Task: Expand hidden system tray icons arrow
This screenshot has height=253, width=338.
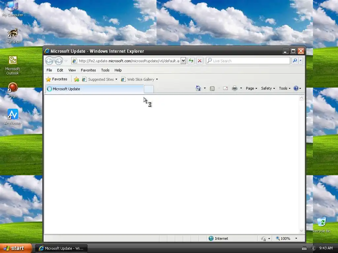Action: click(x=313, y=248)
